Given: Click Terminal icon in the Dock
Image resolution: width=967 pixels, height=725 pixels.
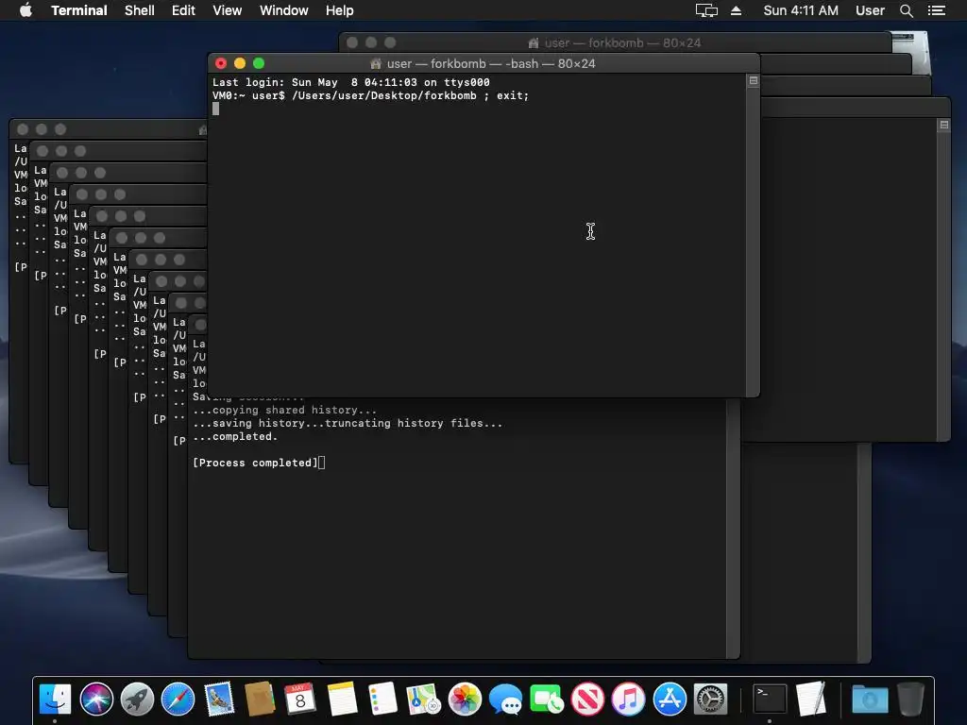Looking at the screenshot, I should [x=770, y=700].
